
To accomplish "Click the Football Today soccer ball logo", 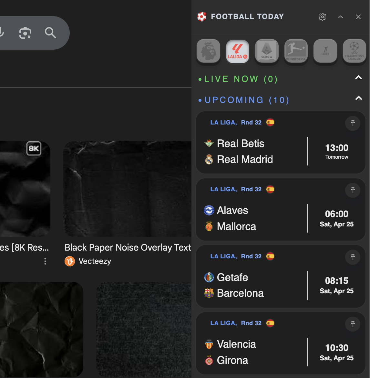I will pos(202,17).
